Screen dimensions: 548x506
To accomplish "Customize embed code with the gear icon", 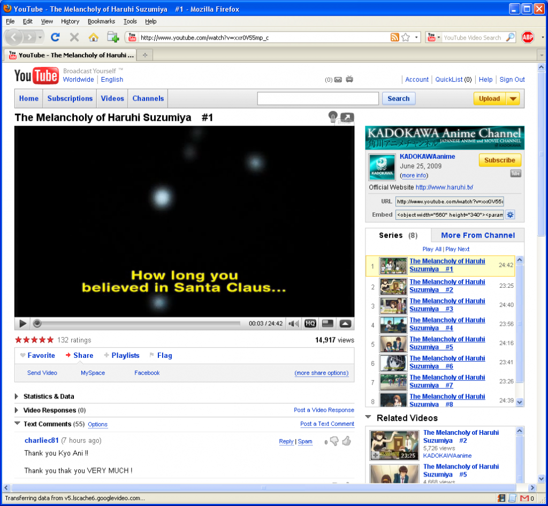I will 510,215.
